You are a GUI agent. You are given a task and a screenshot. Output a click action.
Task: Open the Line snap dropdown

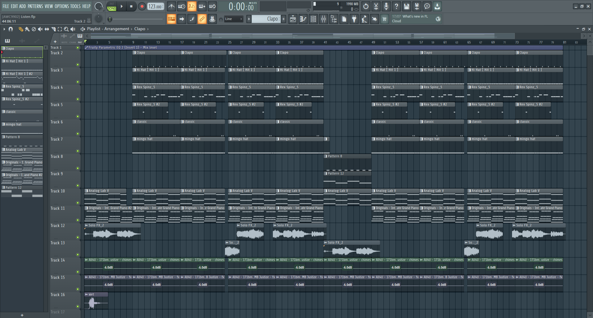234,19
